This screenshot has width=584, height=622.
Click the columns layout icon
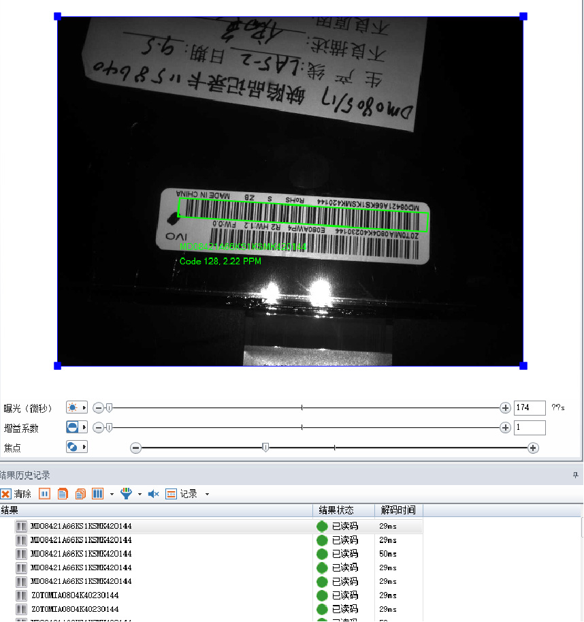[97, 494]
